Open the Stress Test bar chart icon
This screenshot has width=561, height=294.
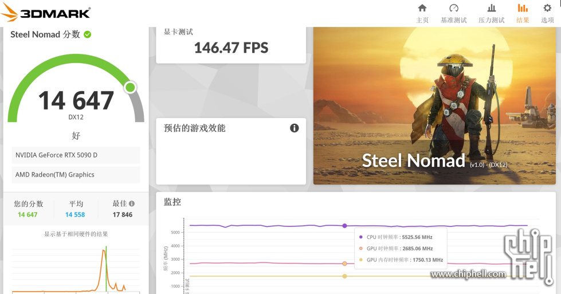pyautogui.click(x=491, y=8)
